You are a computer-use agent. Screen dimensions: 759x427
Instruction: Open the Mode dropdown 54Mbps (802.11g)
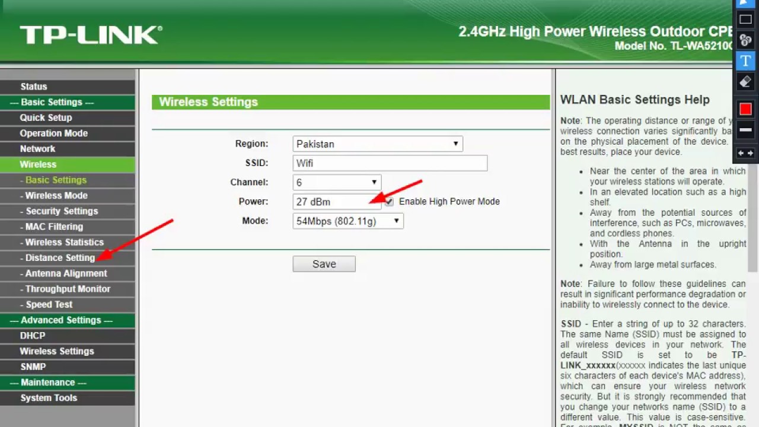click(x=348, y=221)
